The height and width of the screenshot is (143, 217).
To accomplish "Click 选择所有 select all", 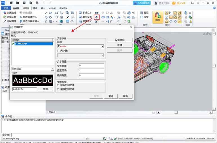I will [x=10, y=17].
